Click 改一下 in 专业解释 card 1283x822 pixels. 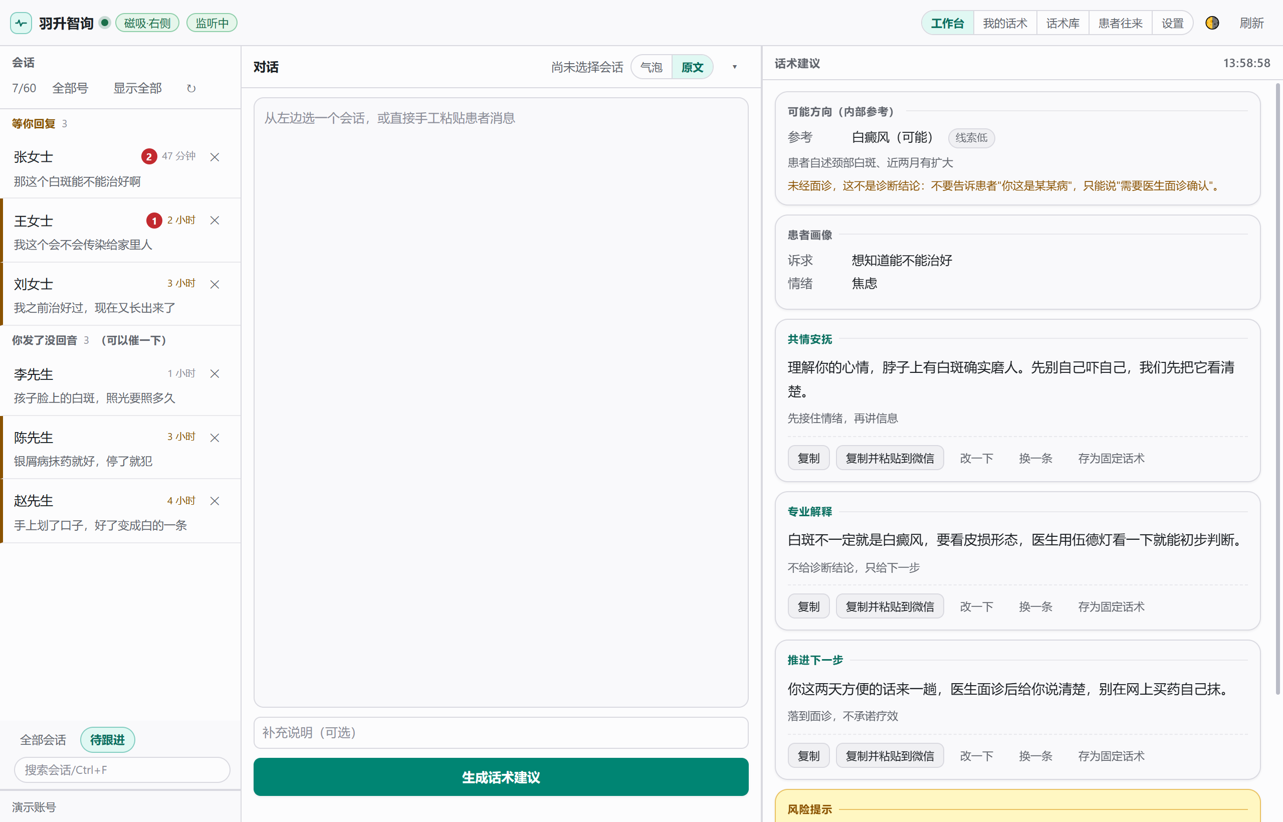(976, 606)
